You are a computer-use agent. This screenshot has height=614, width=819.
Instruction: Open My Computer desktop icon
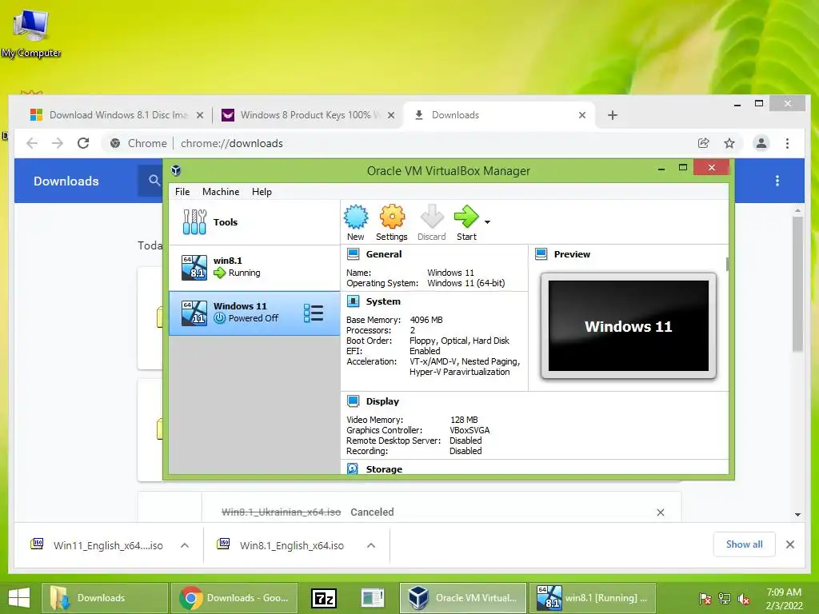(31, 33)
